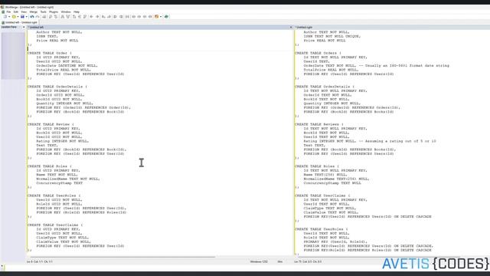The height and width of the screenshot is (276, 490).
Task: Click left status 'Ln 8 Col 1/1 Ch 1/1'
Action: click(40, 261)
